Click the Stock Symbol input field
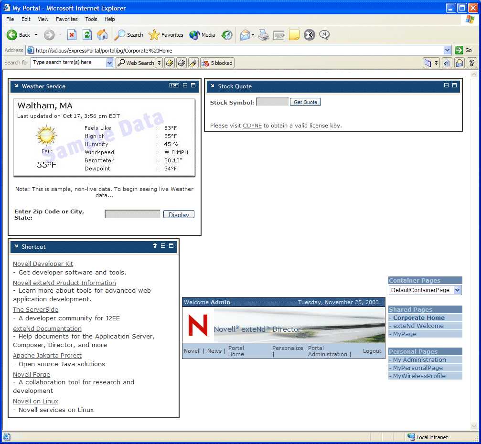 (x=272, y=102)
